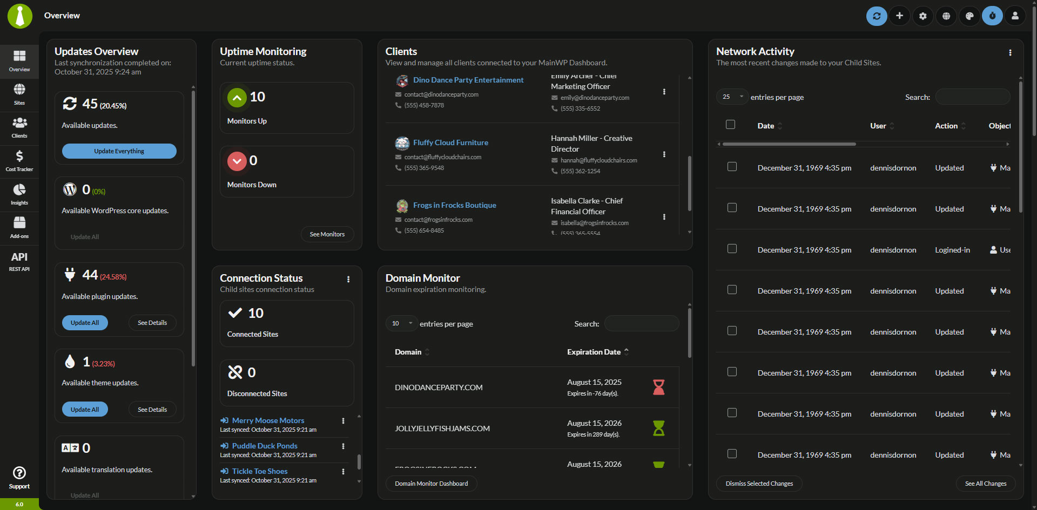Check the Logined-in activity row checkbox

[732, 249]
